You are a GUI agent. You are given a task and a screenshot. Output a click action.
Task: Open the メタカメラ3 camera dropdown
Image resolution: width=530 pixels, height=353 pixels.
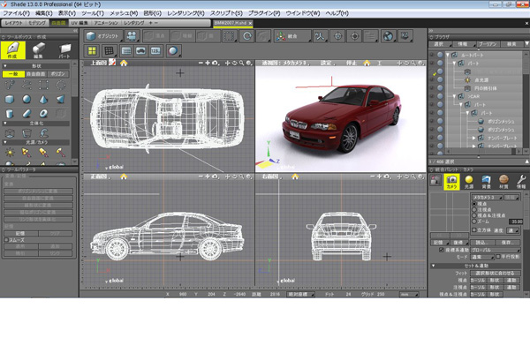click(x=487, y=198)
